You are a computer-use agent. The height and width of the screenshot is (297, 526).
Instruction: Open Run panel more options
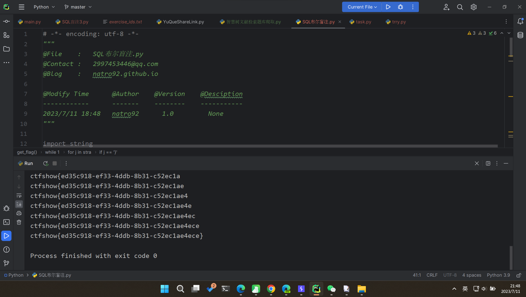coord(66,163)
